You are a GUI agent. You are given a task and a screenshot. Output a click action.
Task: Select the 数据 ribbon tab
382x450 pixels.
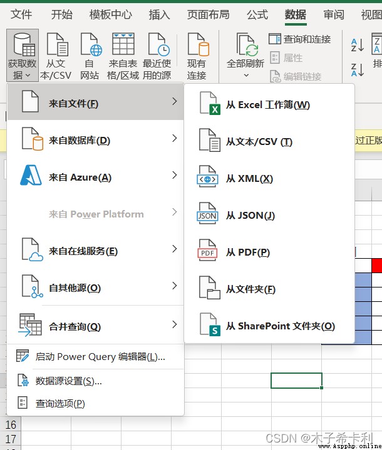[x=296, y=14]
